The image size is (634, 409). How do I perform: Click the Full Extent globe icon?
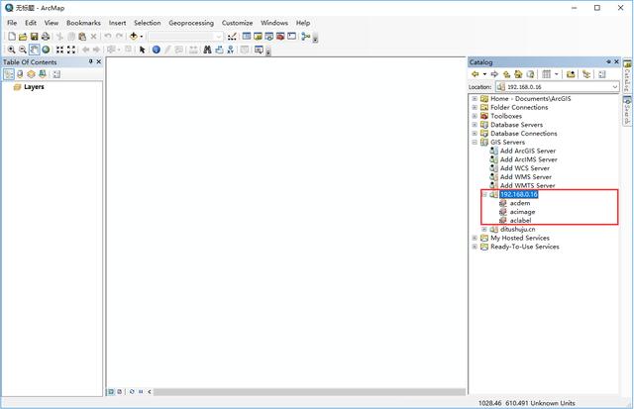coord(46,50)
